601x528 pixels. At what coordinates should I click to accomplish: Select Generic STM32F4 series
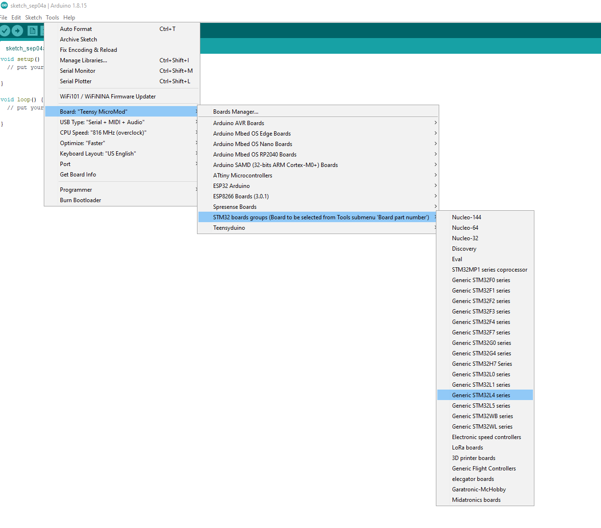click(x=485, y=322)
